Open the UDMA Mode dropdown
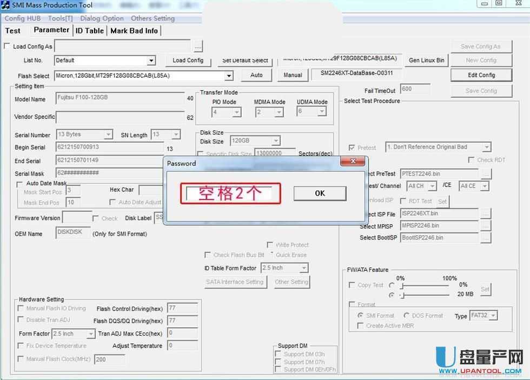This screenshot has width=530, height=380. point(322,111)
